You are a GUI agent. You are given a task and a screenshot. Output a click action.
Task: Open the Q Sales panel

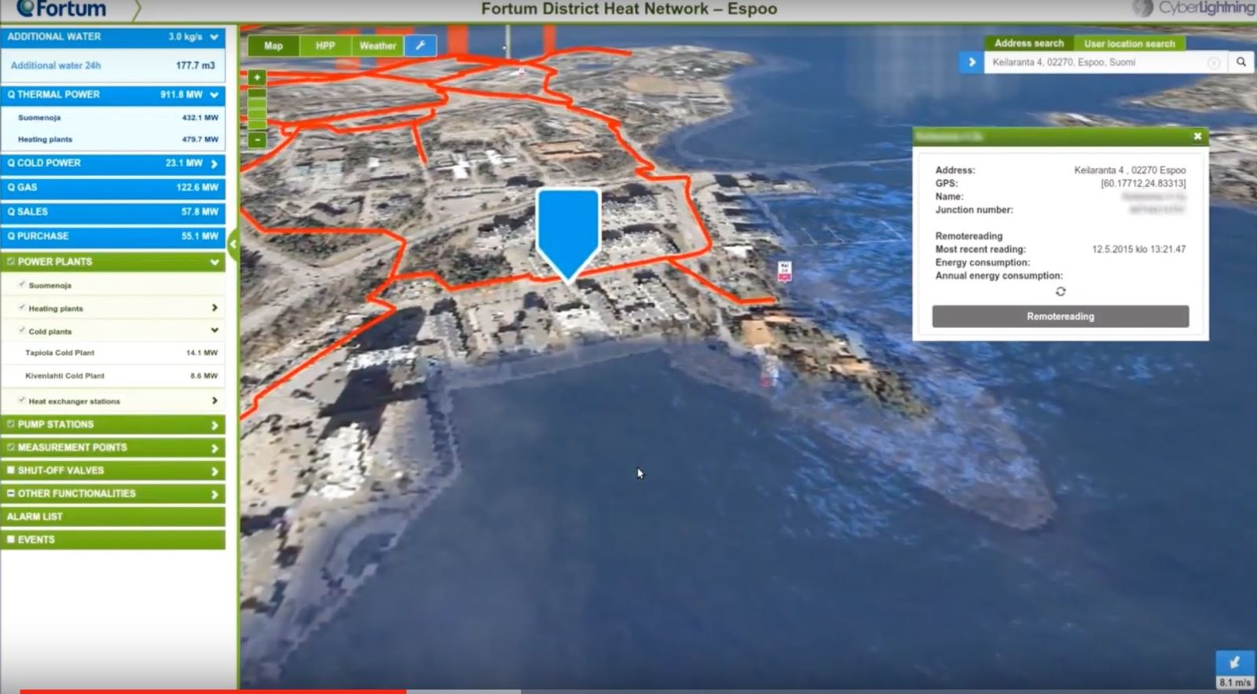pos(113,212)
